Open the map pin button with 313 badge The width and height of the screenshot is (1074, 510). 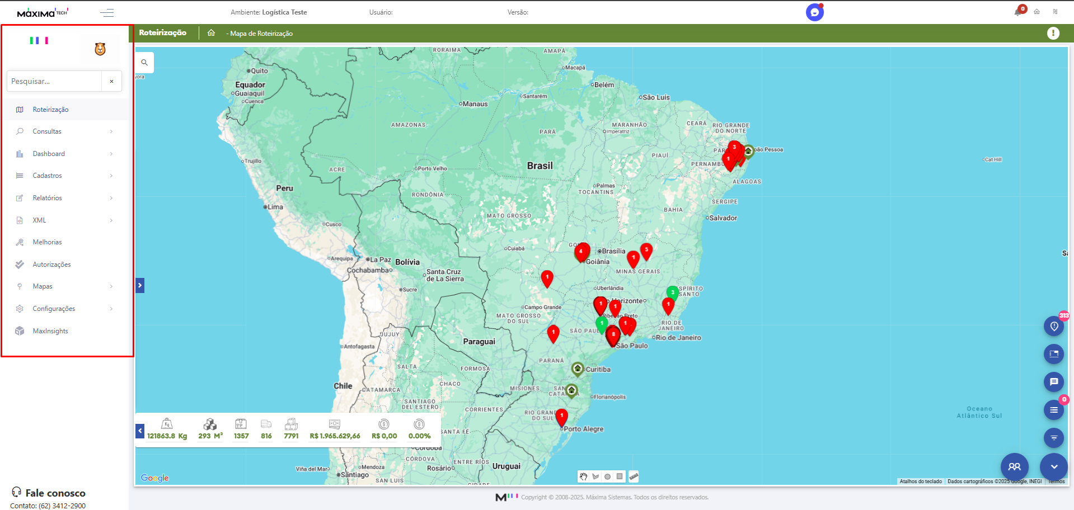[x=1053, y=326]
